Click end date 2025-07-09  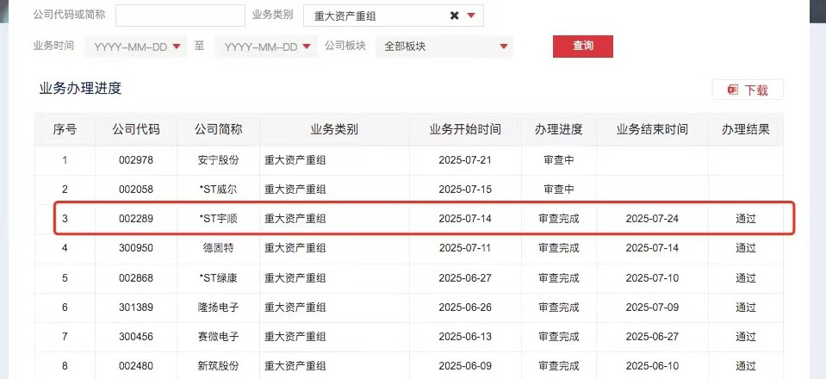(652, 307)
